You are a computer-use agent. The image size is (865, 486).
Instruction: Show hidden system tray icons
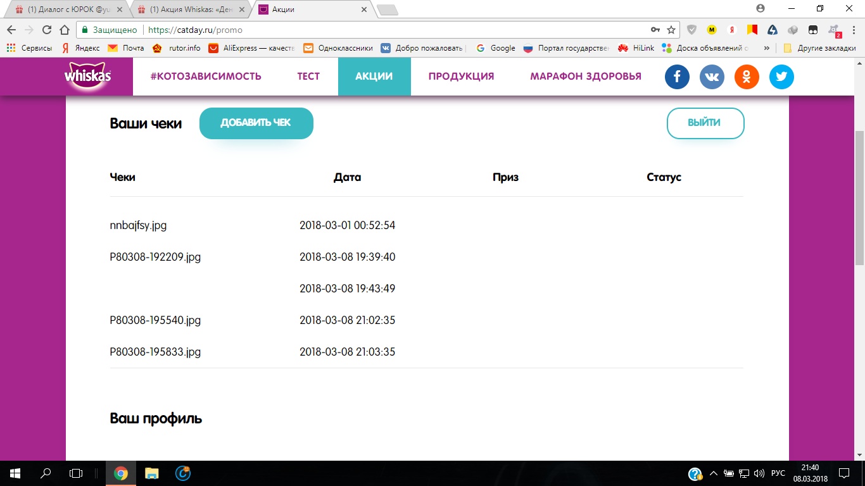(x=713, y=473)
